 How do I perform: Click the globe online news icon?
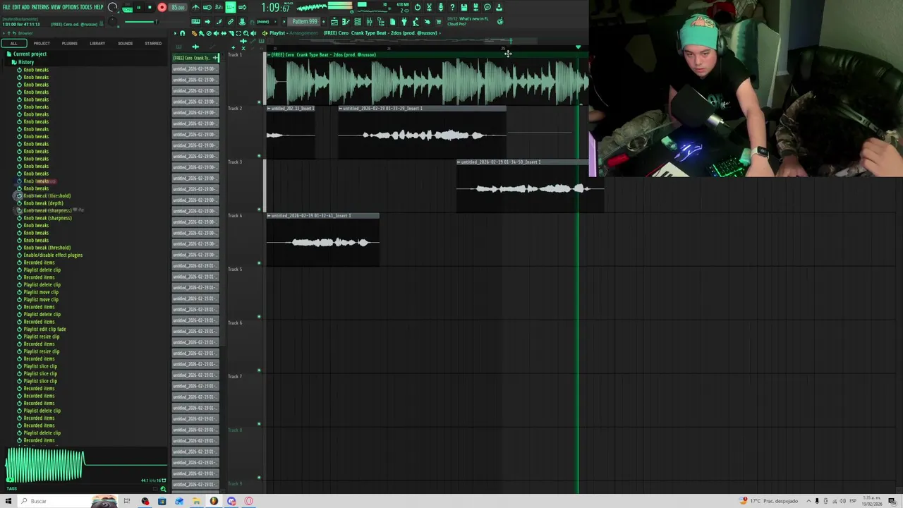coord(500,21)
